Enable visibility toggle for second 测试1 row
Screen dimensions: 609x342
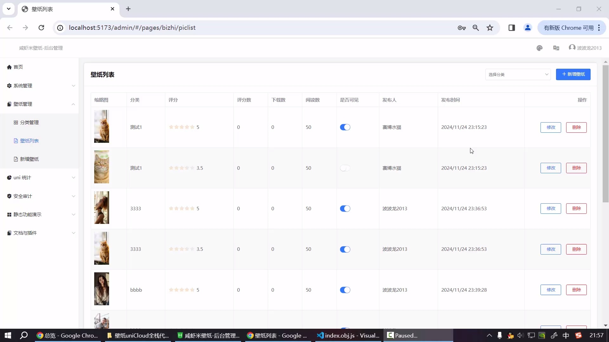tap(345, 168)
